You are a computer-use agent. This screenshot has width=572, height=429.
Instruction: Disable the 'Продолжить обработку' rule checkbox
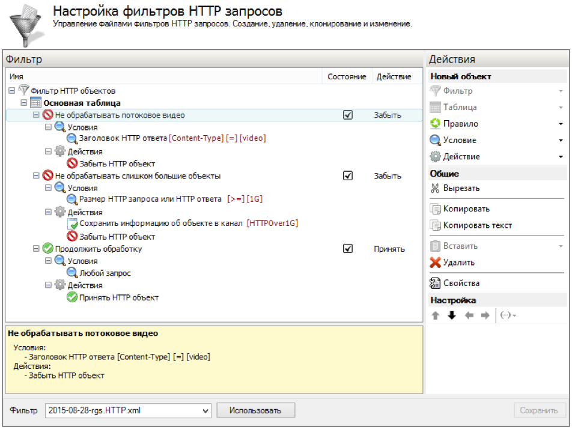tap(347, 249)
